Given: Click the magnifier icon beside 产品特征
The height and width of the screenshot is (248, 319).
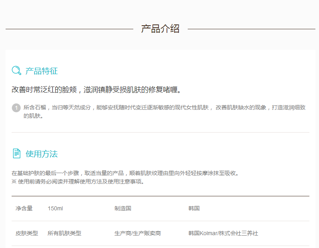Looking at the screenshot, I should click(x=16, y=71).
